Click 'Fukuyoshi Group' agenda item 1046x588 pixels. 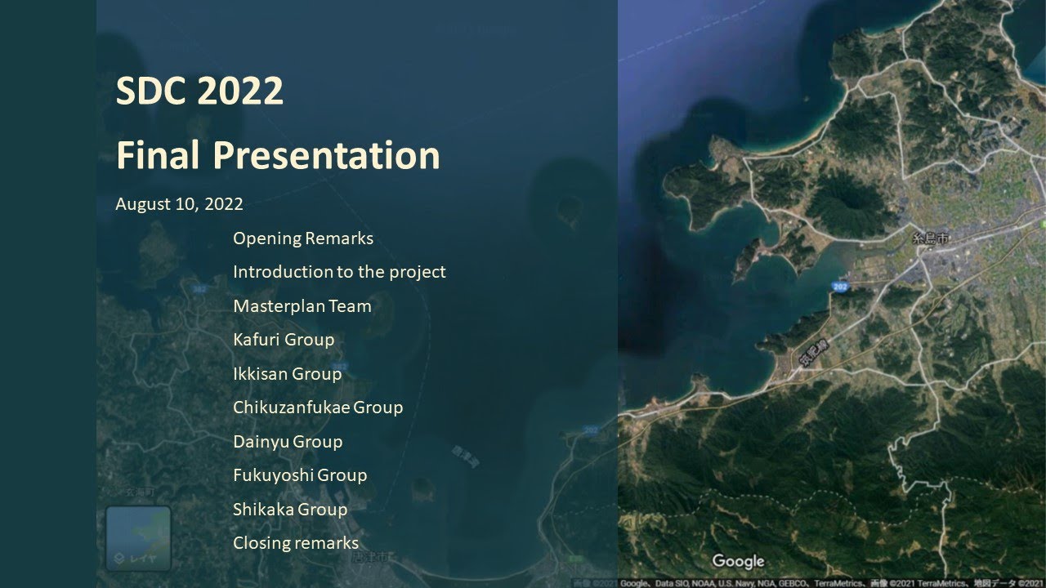[300, 475]
